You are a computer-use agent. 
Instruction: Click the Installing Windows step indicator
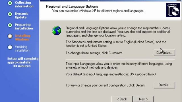pos(10,36)
